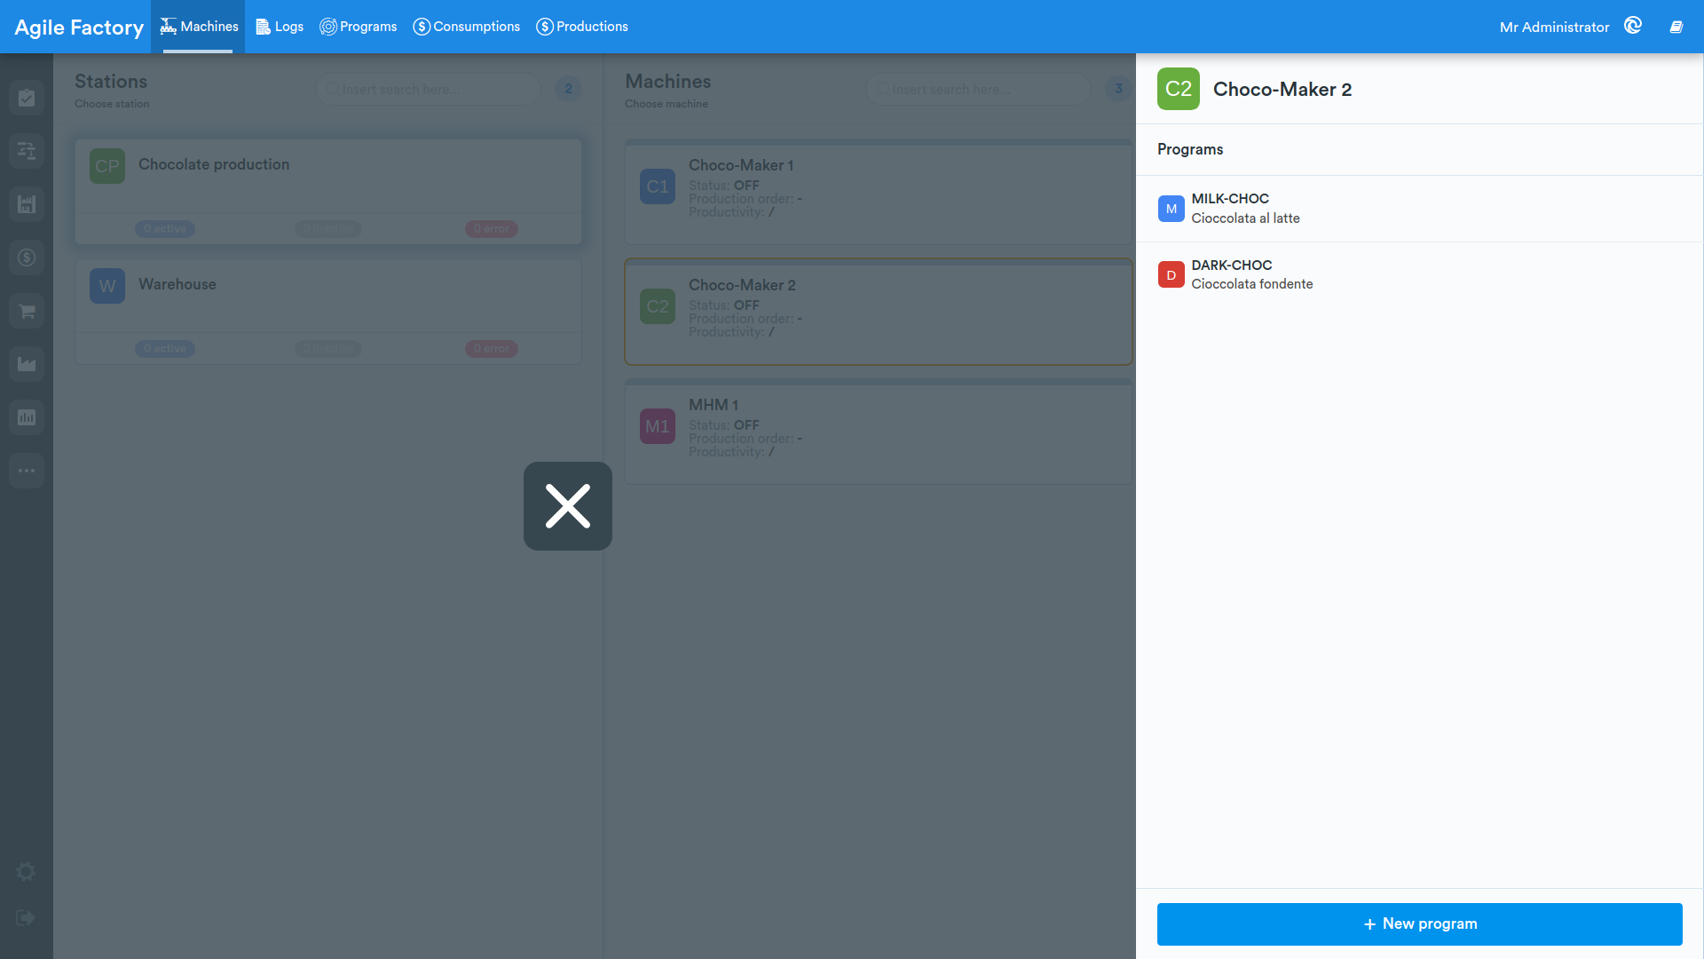This screenshot has height=959, width=1704.
Task: Click the New program button
Action: pyautogui.click(x=1419, y=923)
